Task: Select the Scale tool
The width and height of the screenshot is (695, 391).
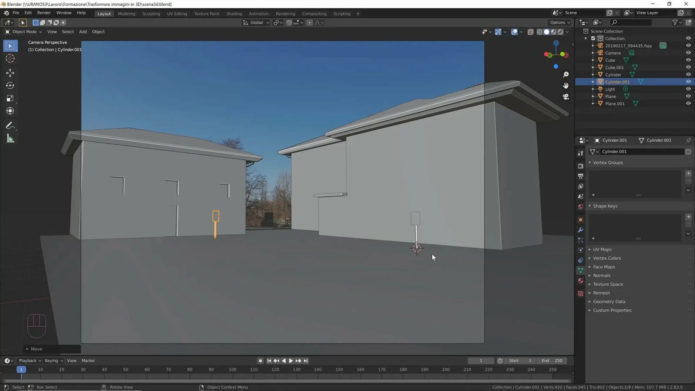Action: coord(10,98)
